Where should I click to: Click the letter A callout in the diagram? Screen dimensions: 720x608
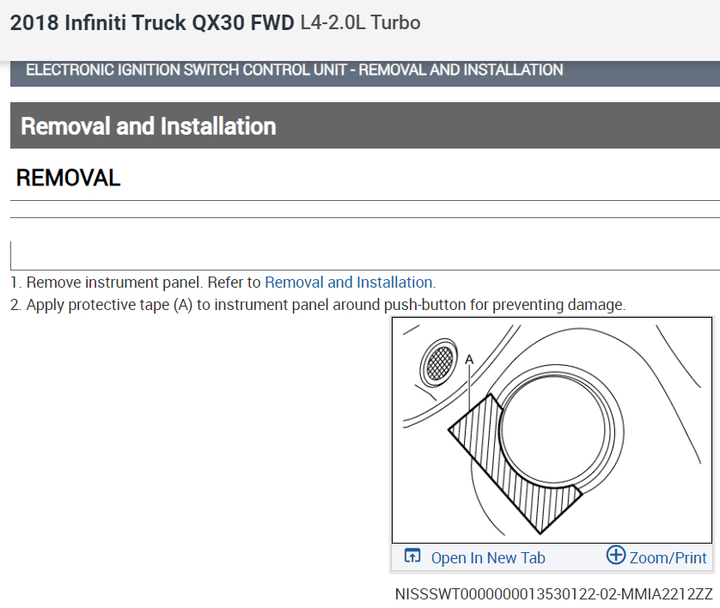click(469, 359)
